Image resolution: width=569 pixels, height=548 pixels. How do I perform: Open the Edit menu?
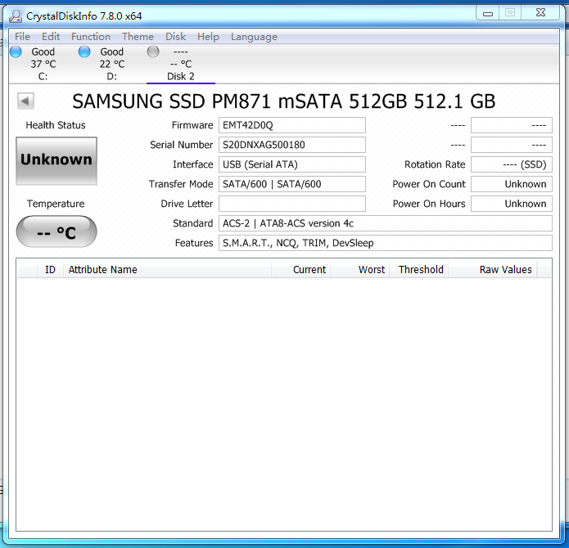click(51, 37)
